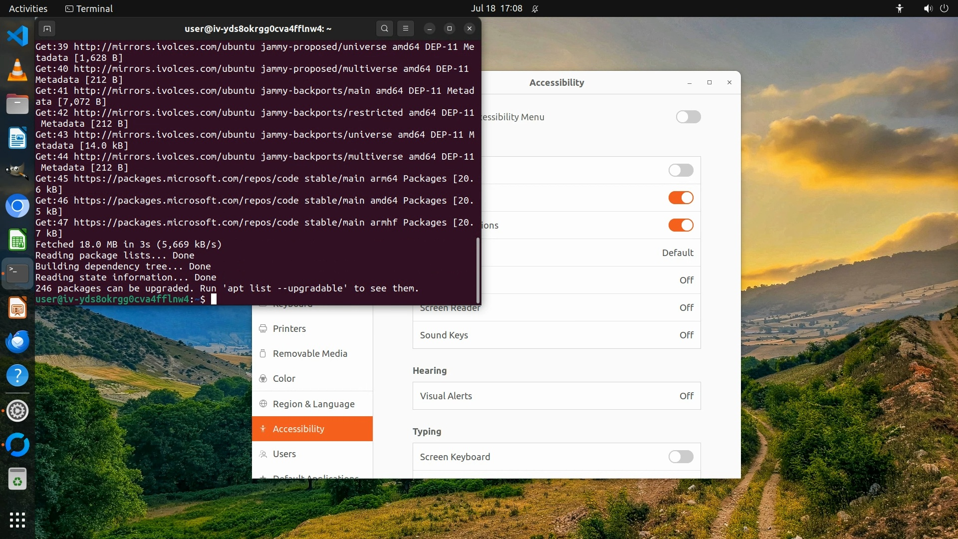Launch Thunderbird mail from dock
958x539 pixels.
point(17,342)
